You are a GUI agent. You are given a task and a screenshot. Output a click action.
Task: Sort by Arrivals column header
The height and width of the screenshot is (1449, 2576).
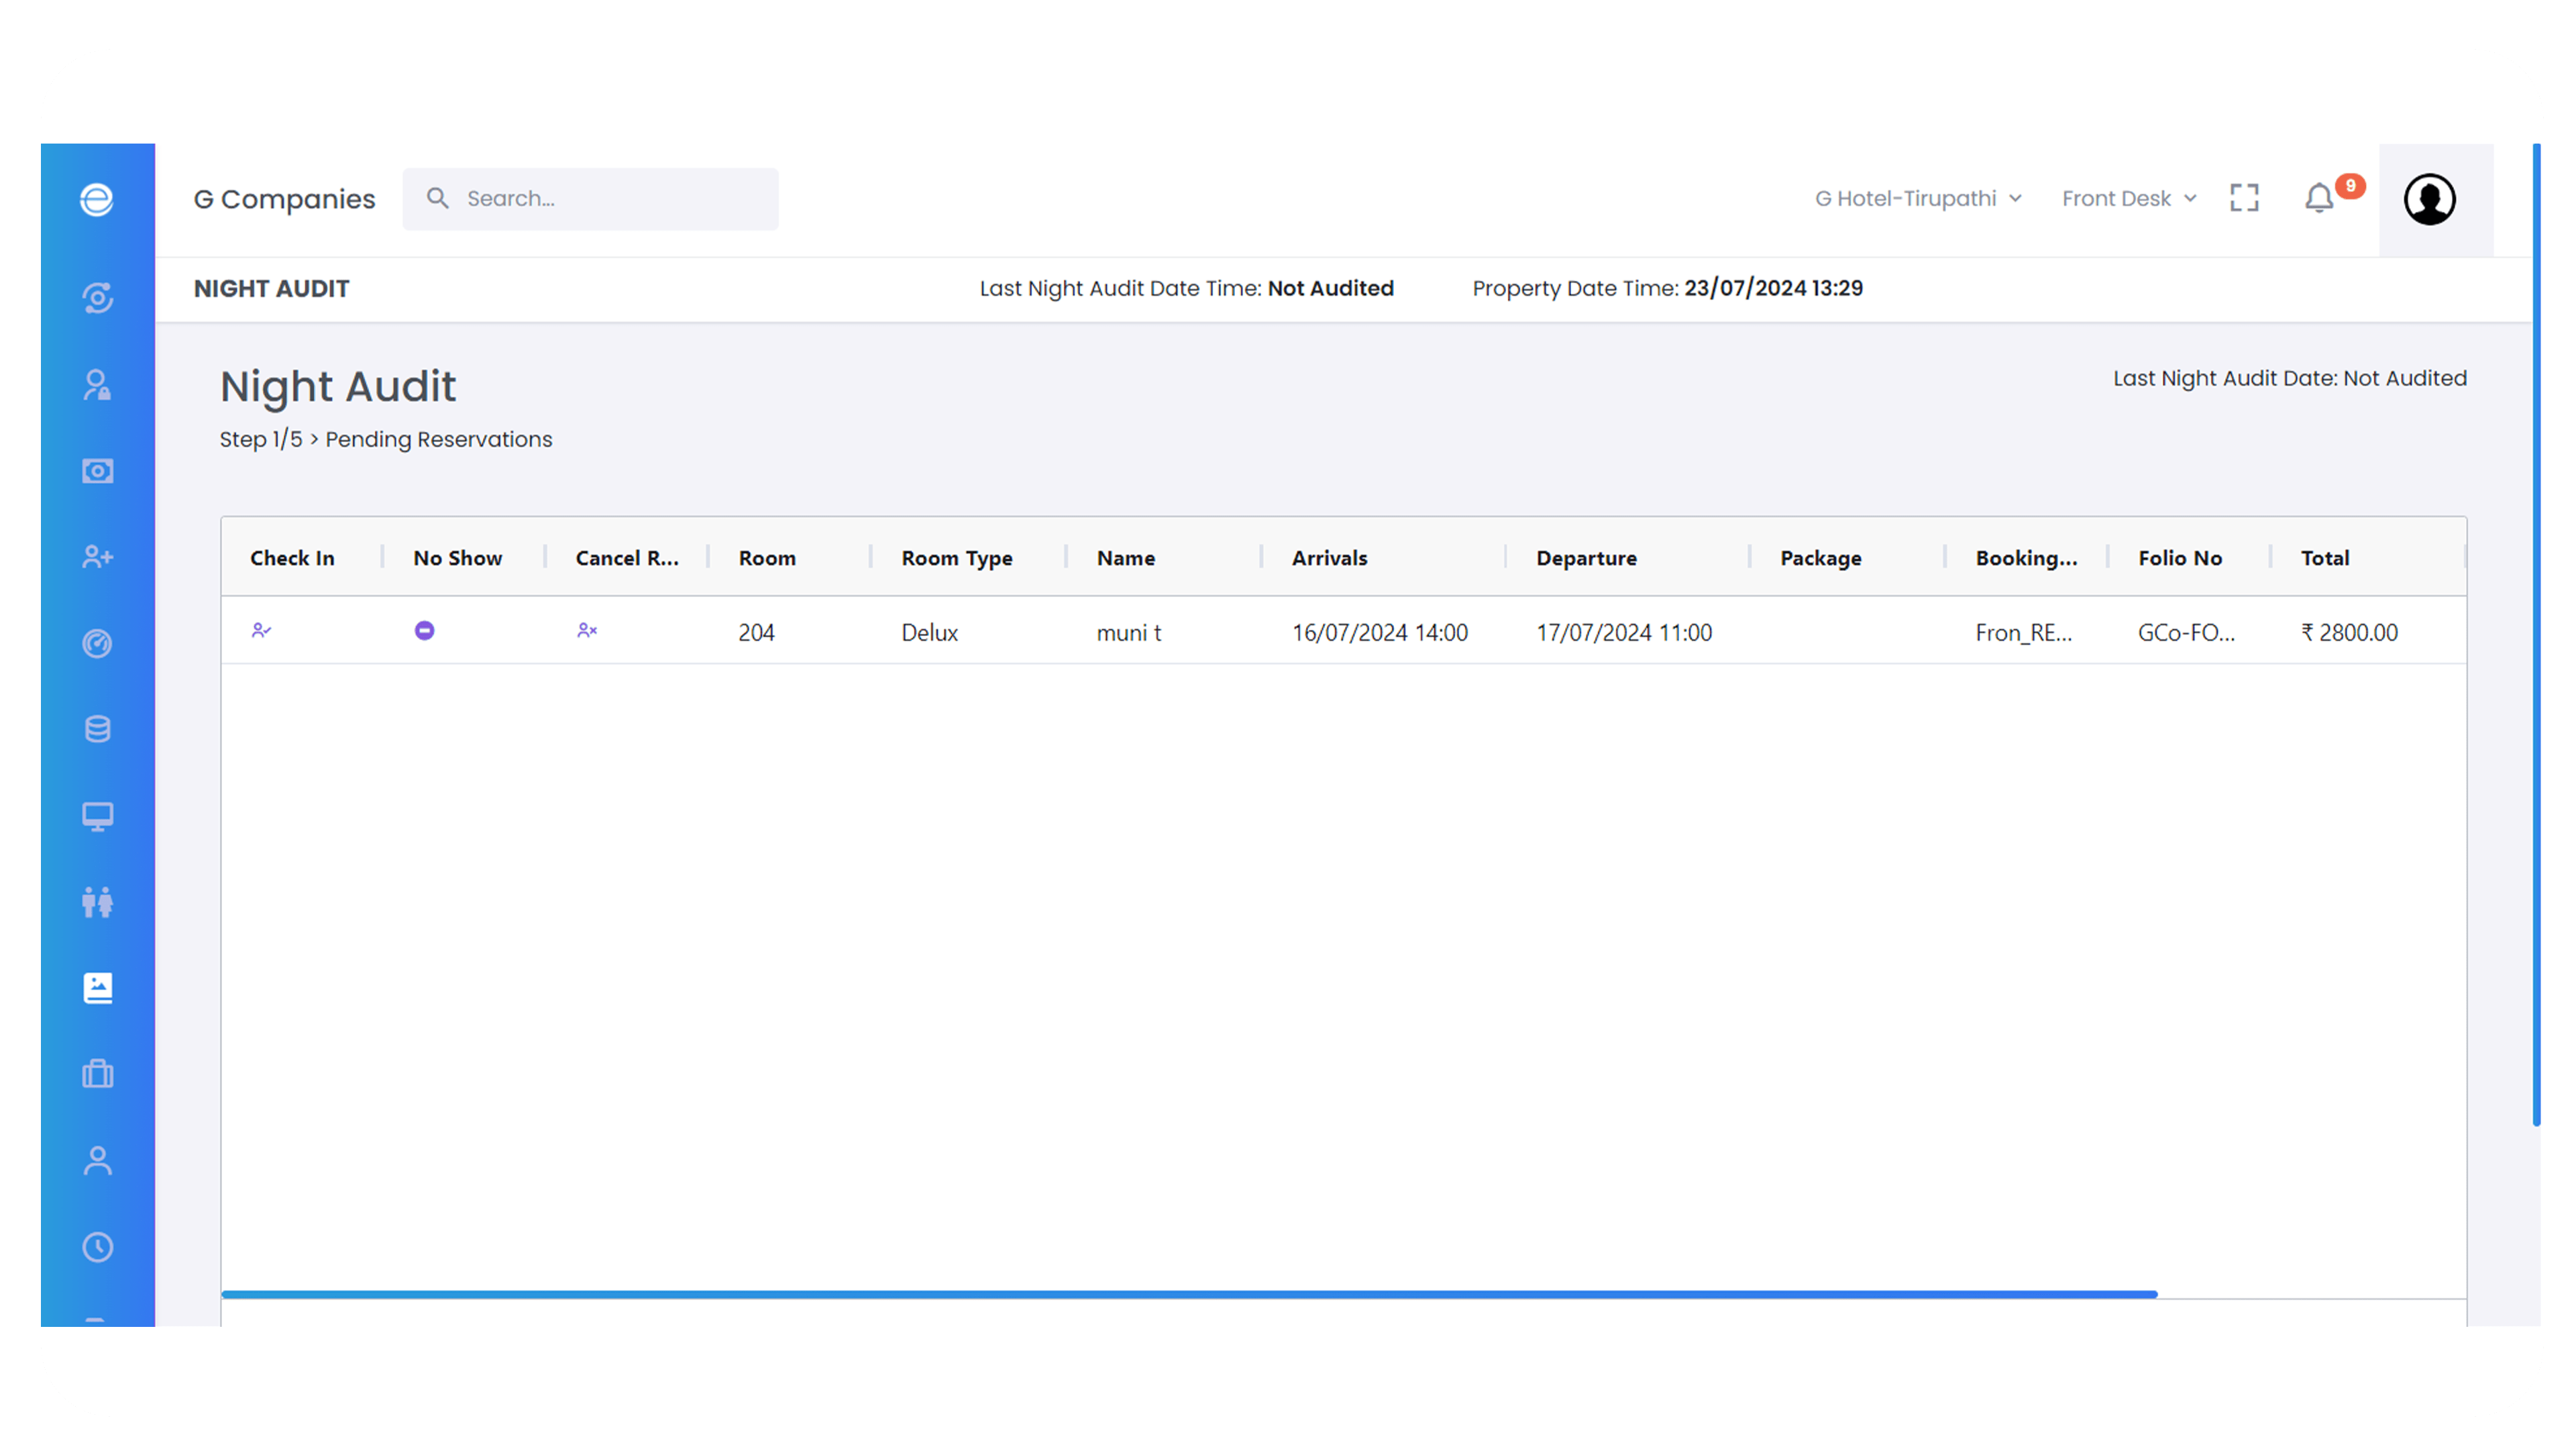point(1329,558)
